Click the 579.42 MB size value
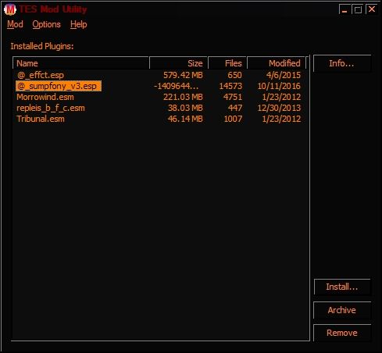The width and height of the screenshot is (382, 353). click(x=183, y=75)
